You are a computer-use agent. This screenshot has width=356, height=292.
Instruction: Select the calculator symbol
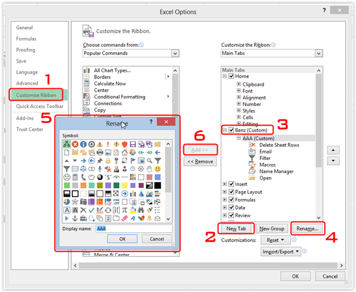pyautogui.click(x=75, y=177)
